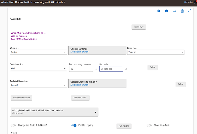Viewport: 197px width, 134px height.
Task: Open the 'Do this action' Wait dropdown
Action: (38, 68)
